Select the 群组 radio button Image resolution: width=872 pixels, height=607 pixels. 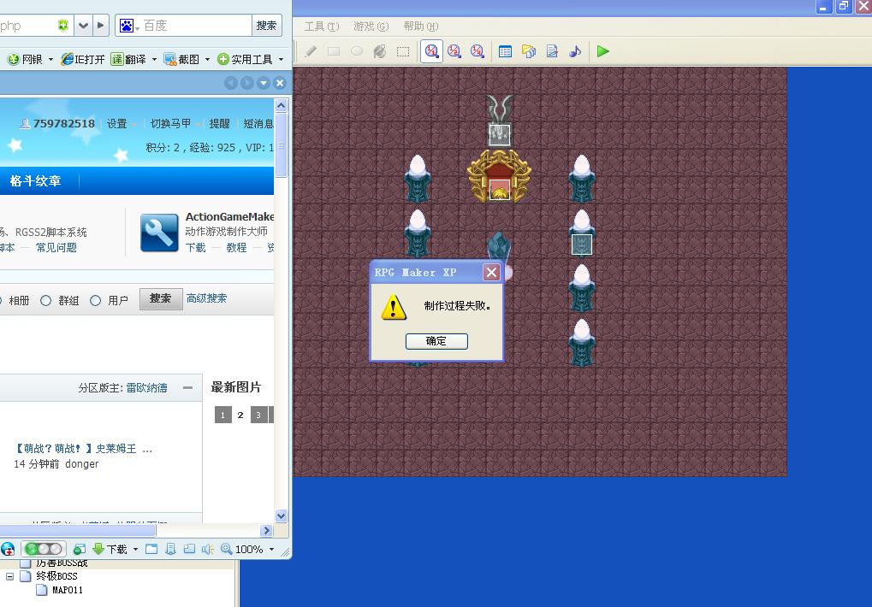(46, 300)
